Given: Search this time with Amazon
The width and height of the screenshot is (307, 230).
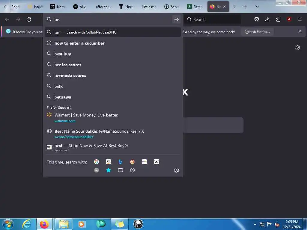Looking at the screenshot, I should click(x=109, y=162).
